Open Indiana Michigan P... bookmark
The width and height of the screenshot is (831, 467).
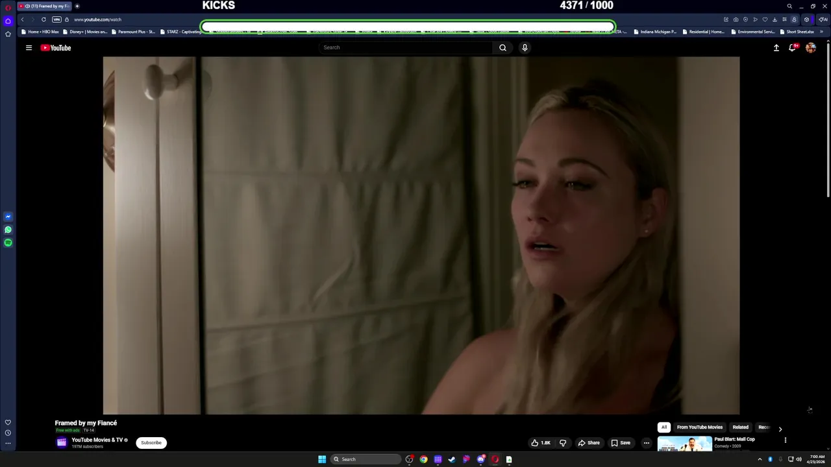coord(655,32)
